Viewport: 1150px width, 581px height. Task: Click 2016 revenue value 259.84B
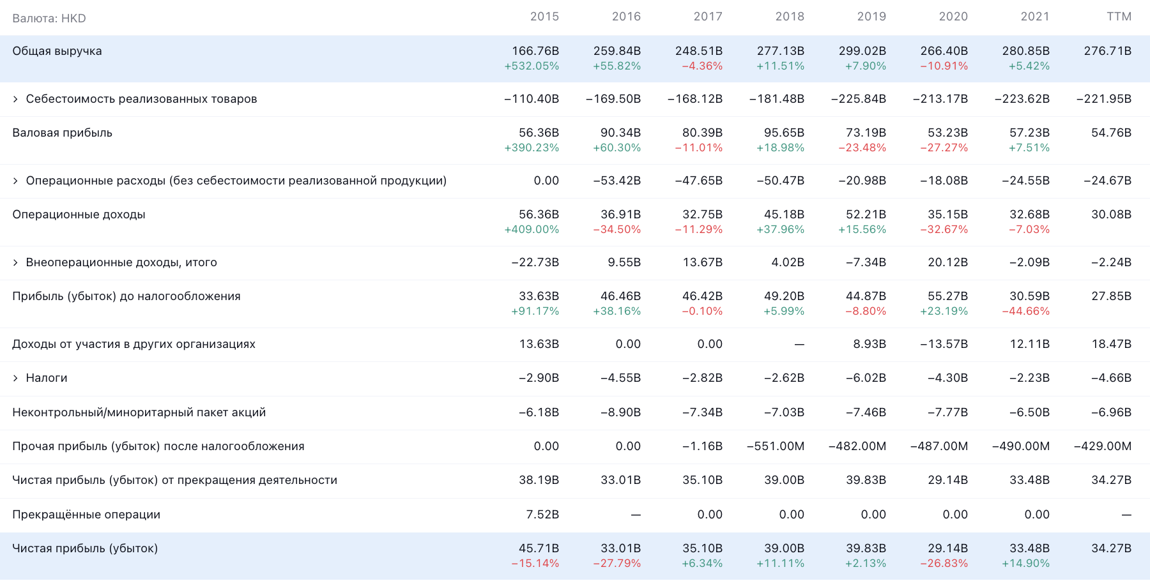click(617, 51)
